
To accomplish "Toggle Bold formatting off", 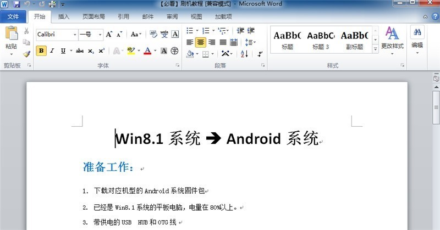I will pyautogui.click(x=41, y=51).
